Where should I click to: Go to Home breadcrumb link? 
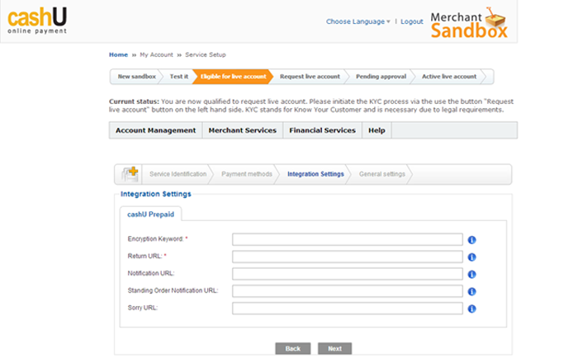pyautogui.click(x=118, y=54)
